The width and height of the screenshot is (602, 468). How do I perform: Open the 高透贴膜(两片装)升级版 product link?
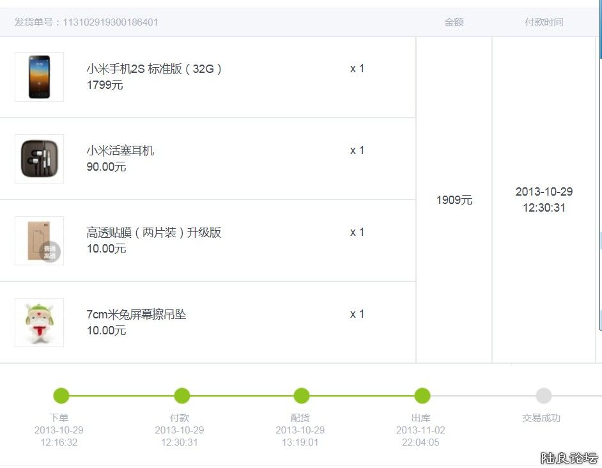pyautogui.click(x=153, y=233)
